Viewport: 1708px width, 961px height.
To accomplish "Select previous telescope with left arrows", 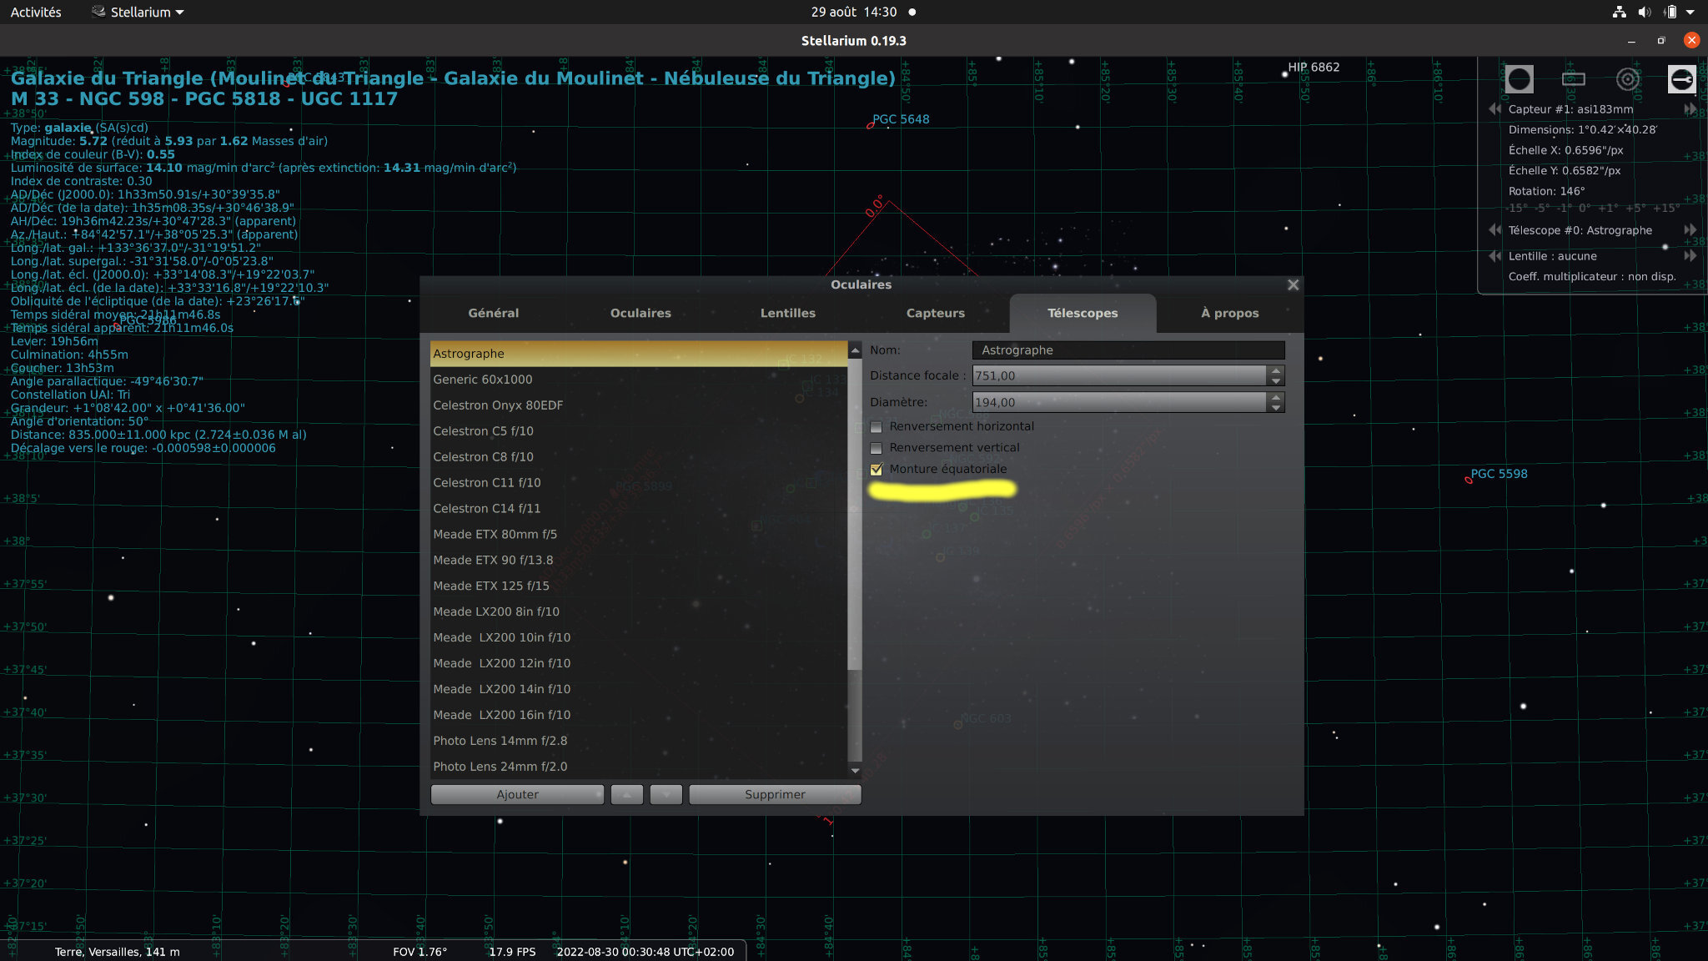I will (x=1494, y=230).
